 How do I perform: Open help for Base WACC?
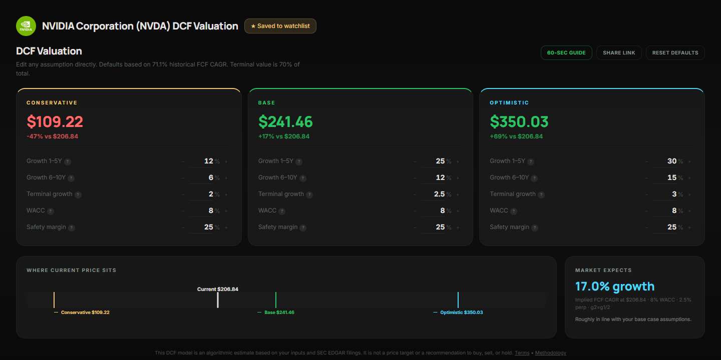point(282,211)
